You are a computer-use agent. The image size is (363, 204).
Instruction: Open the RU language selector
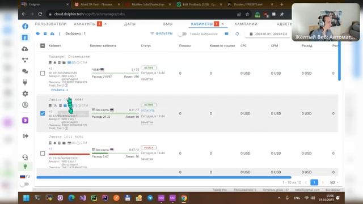click(x=25, y=176)
